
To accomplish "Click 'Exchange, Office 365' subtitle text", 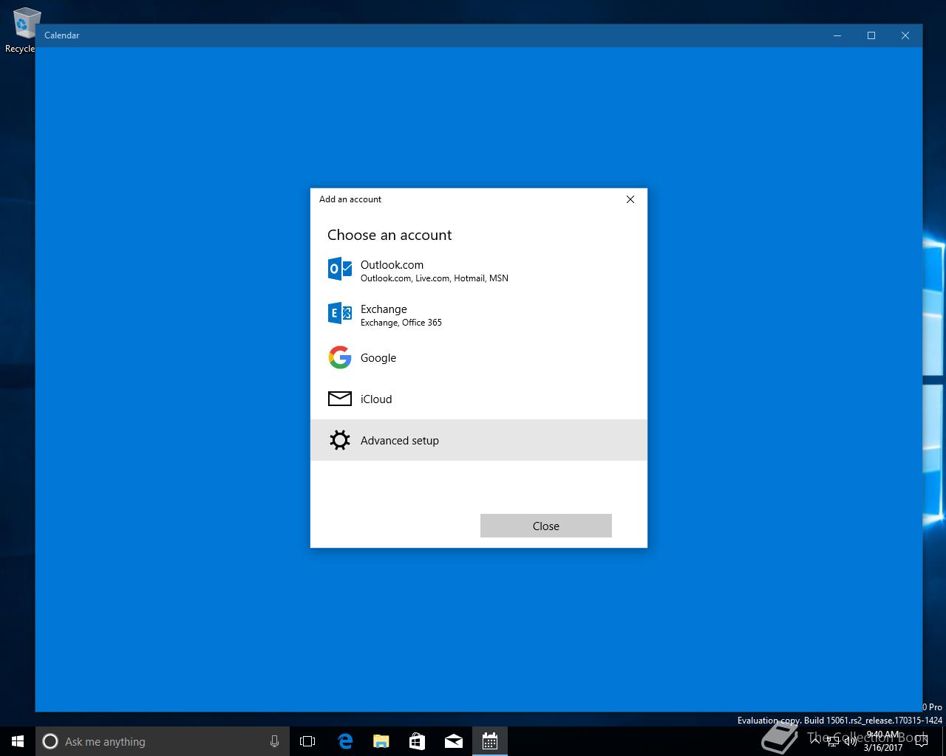I will [x=401, y=323].
